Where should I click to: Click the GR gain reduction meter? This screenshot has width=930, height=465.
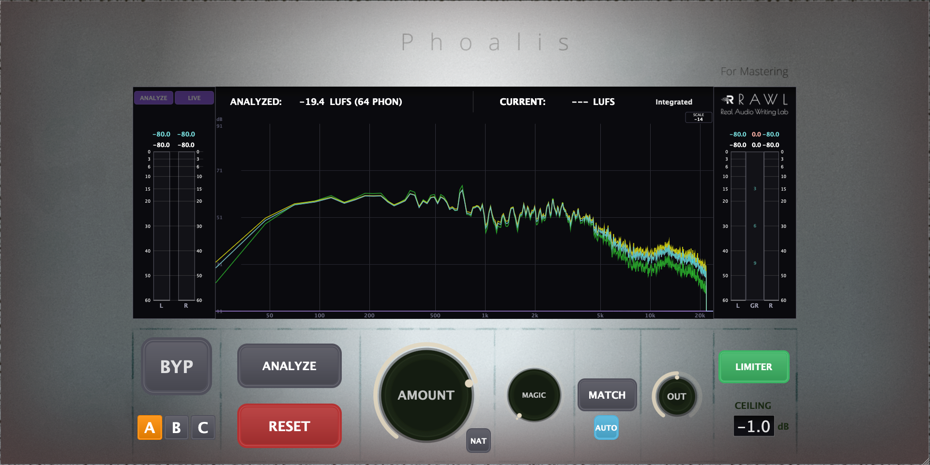pyautogui.click(x=755, y=226)
